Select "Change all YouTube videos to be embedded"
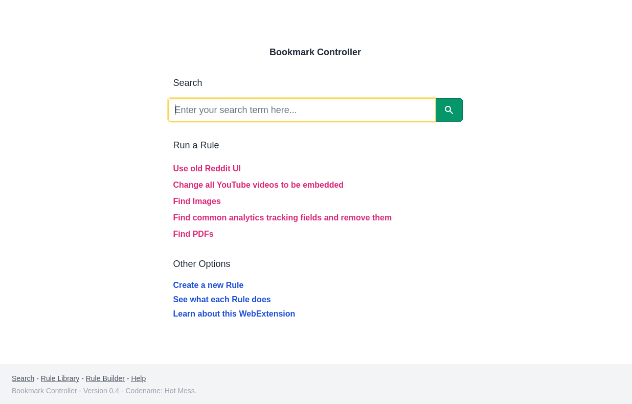 (x=258, y=185)
